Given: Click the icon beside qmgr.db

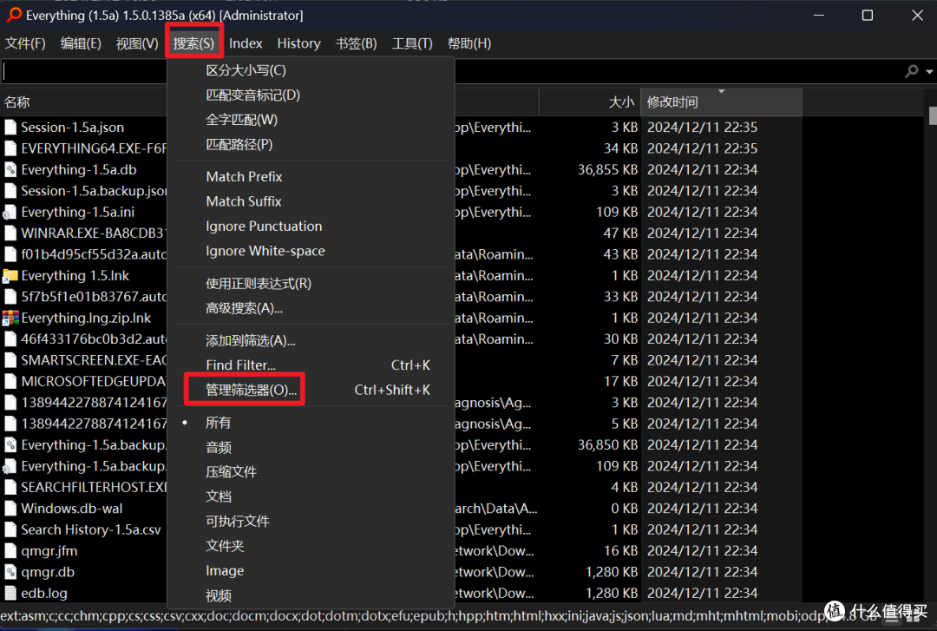Looking at the screenshot, I should click(x=10, y=572).
